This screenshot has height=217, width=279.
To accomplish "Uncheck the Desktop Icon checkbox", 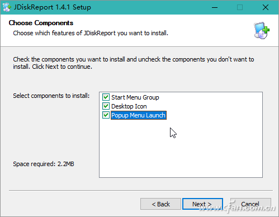I will click(x=106, y=106).
